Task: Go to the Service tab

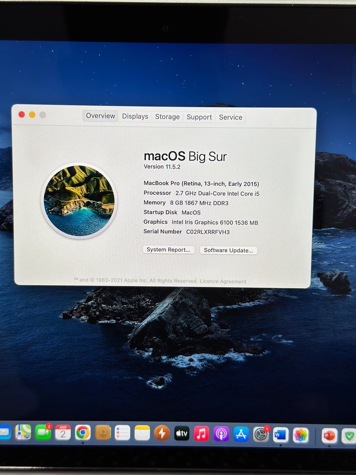Action: (231, 117)
